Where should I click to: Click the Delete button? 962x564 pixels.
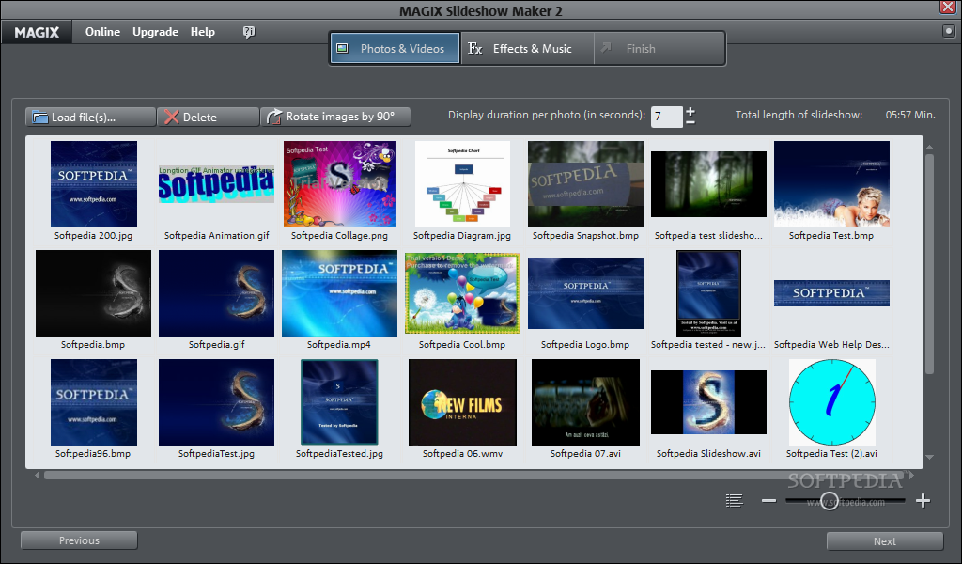point(208,117)
